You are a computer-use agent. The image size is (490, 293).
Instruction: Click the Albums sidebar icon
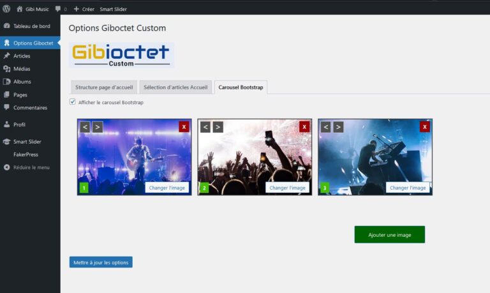coord(6,82)
